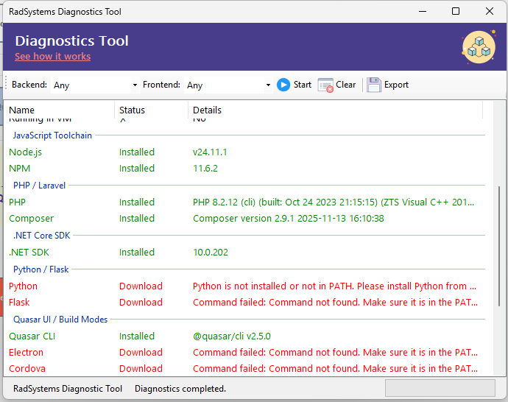Select the Node.js row

[25, 152]
